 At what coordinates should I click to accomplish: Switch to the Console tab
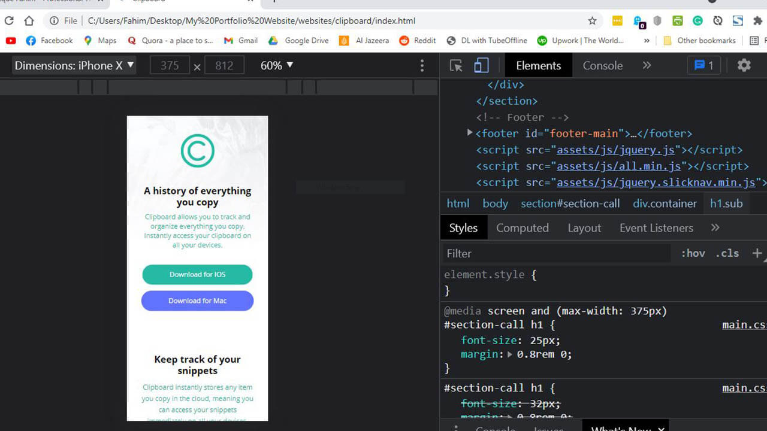click(x=602, y=65)
